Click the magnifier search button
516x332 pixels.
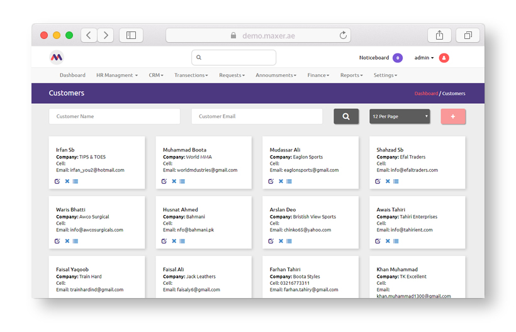pos(346,116)
